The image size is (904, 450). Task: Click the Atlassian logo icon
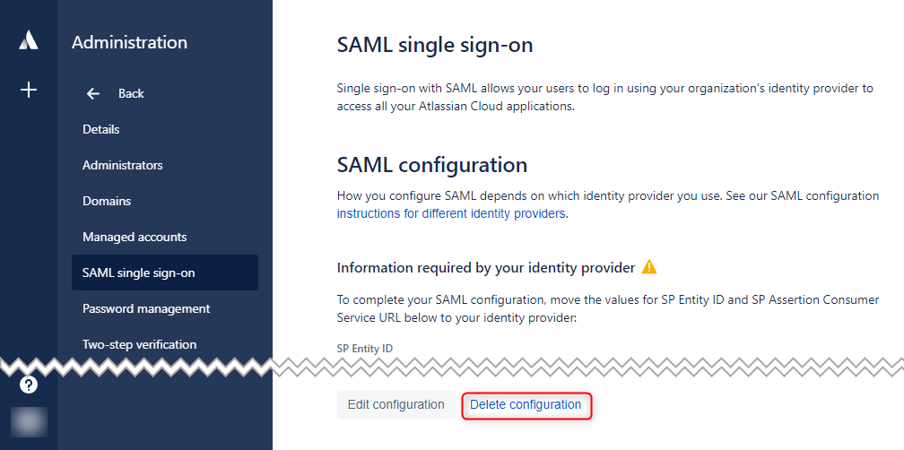pyautogui.click(x=29, y=40)
